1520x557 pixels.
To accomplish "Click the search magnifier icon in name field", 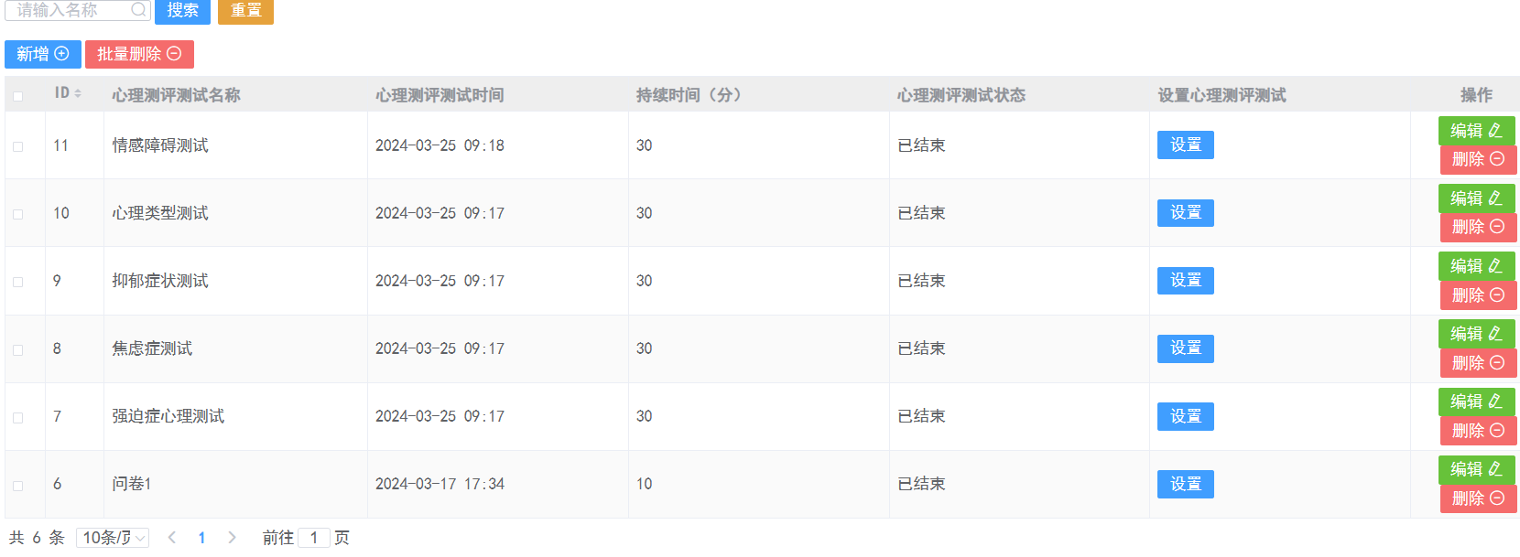I will click(x=138, y=10).
